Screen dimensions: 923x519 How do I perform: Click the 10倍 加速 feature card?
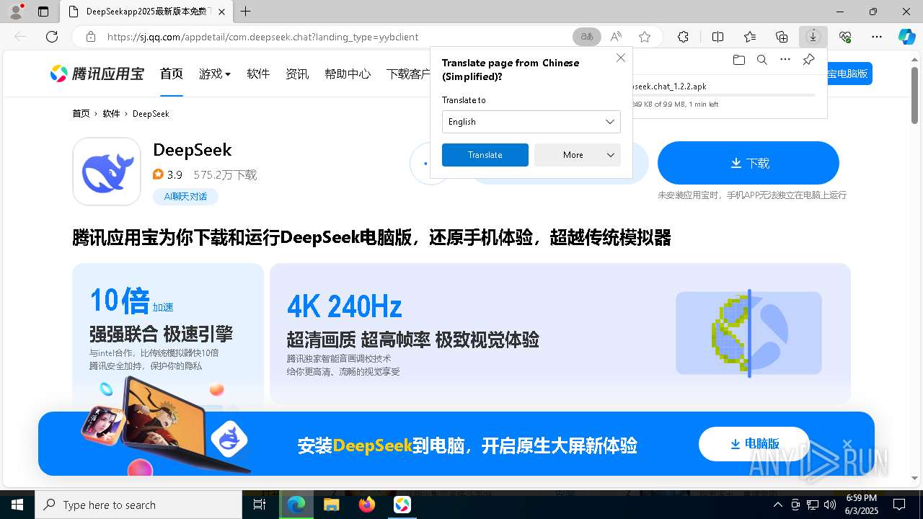pos(168,333)
